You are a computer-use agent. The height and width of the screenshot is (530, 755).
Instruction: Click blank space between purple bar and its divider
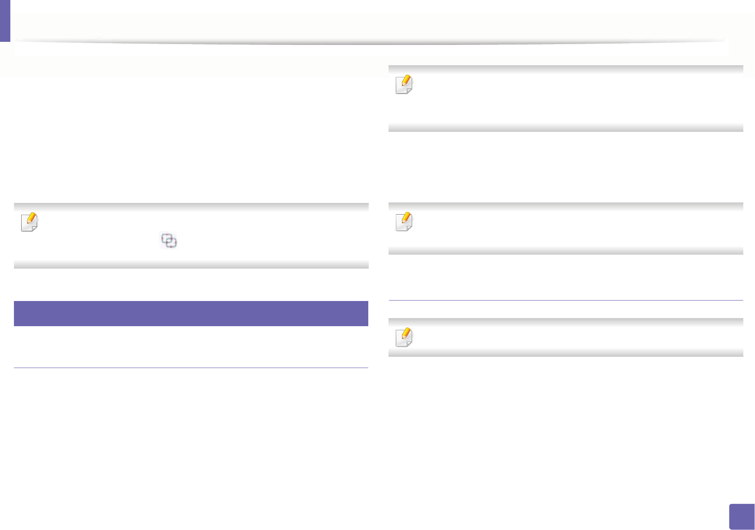click(191, 346)
